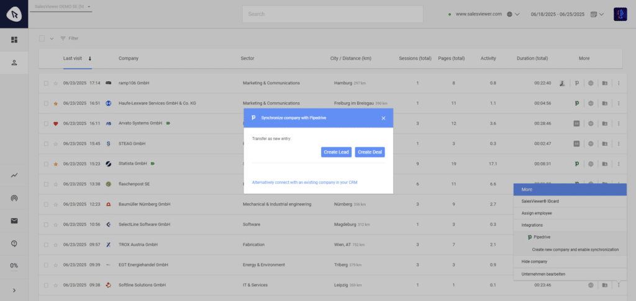This screenshot has width=636, height=301.
Task: Open the Filter control above the table
Action: tap(70, 38)
